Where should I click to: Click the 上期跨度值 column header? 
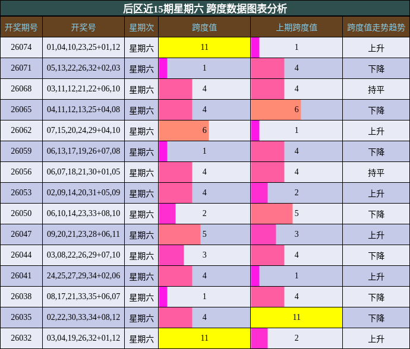click(x=297, y=27)
